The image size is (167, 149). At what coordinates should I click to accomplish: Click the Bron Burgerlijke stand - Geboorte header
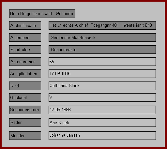click(x=42, y=14)
